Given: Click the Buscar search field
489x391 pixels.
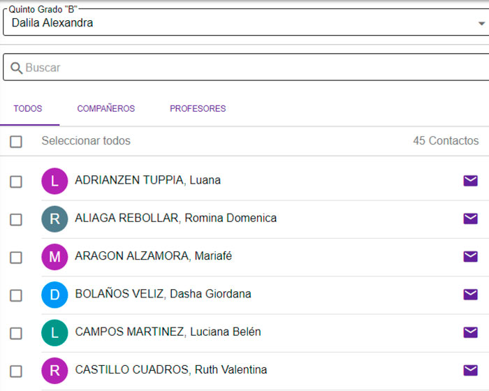Looking at the screenshot, I should point(251,68).
